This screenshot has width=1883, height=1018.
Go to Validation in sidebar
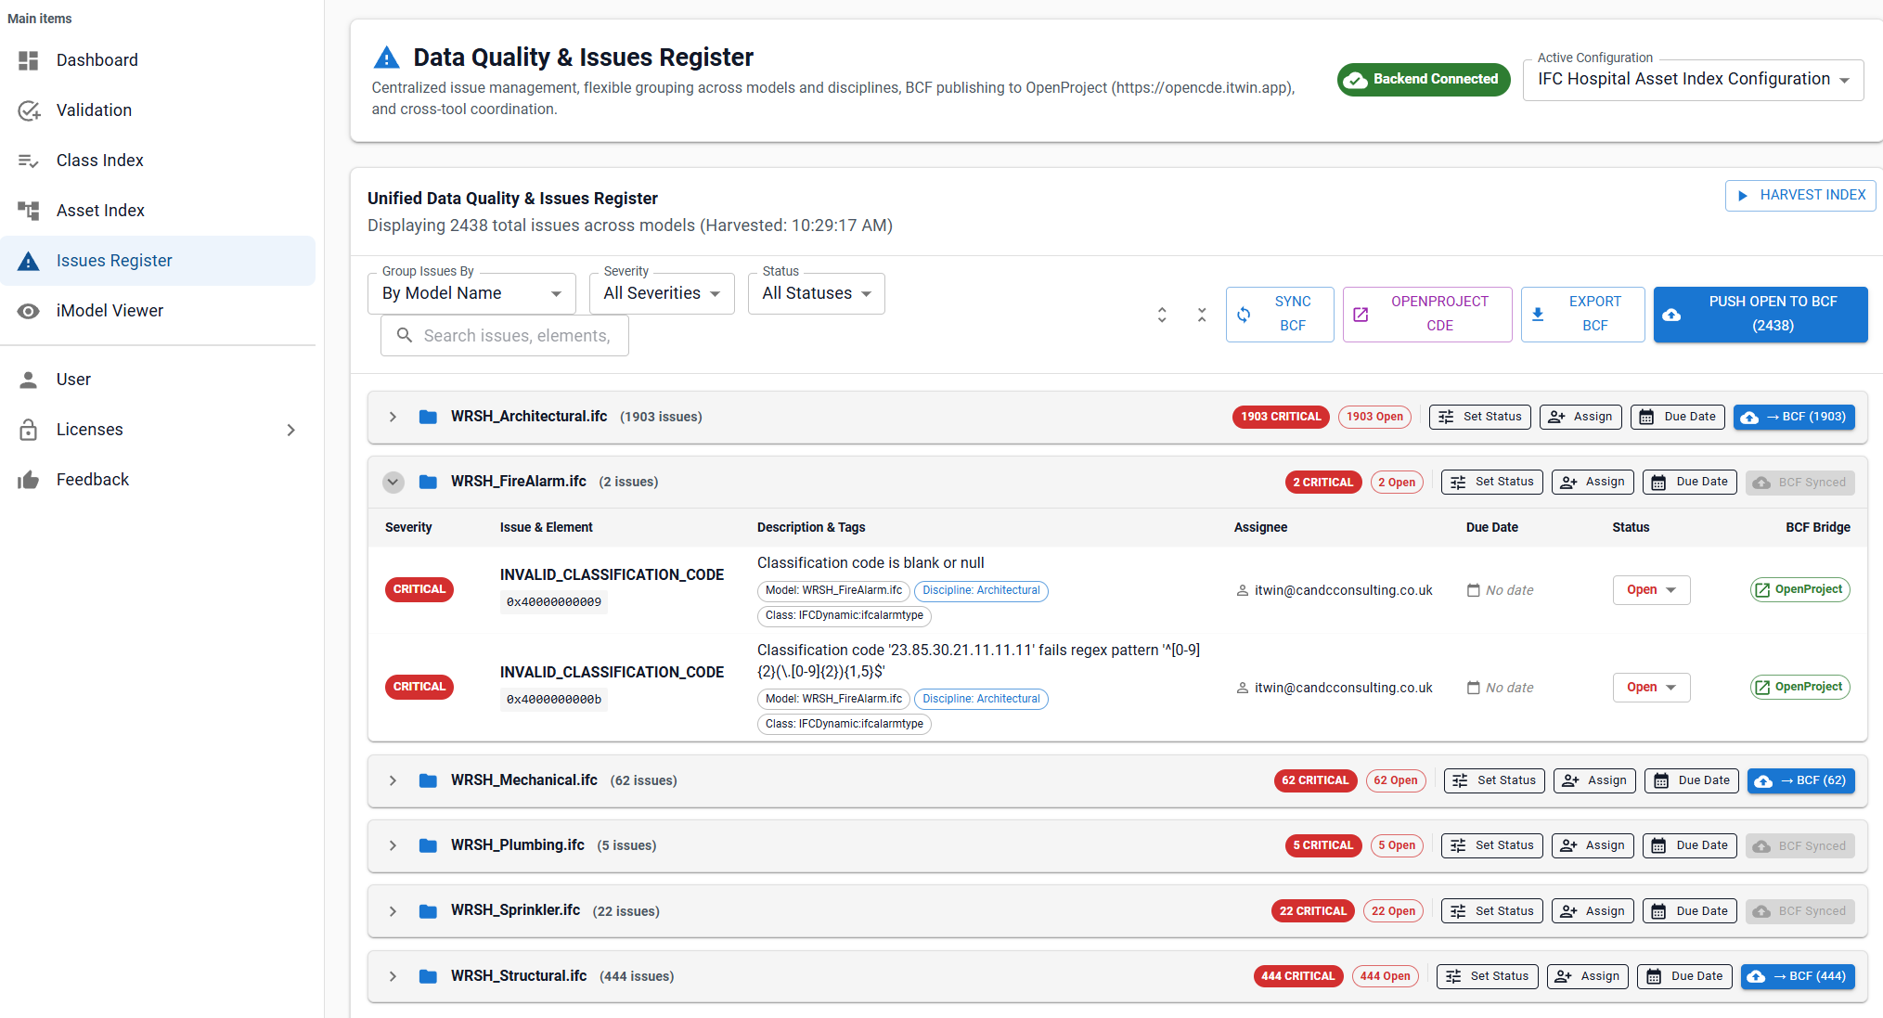(x=158, y=110)
